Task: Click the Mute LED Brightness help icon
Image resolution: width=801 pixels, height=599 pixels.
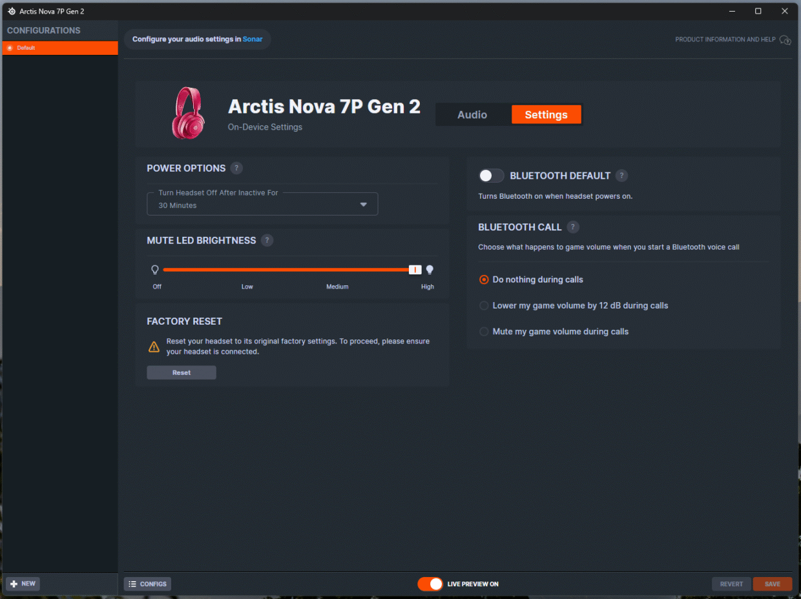Action: click(x=267, y=241)
